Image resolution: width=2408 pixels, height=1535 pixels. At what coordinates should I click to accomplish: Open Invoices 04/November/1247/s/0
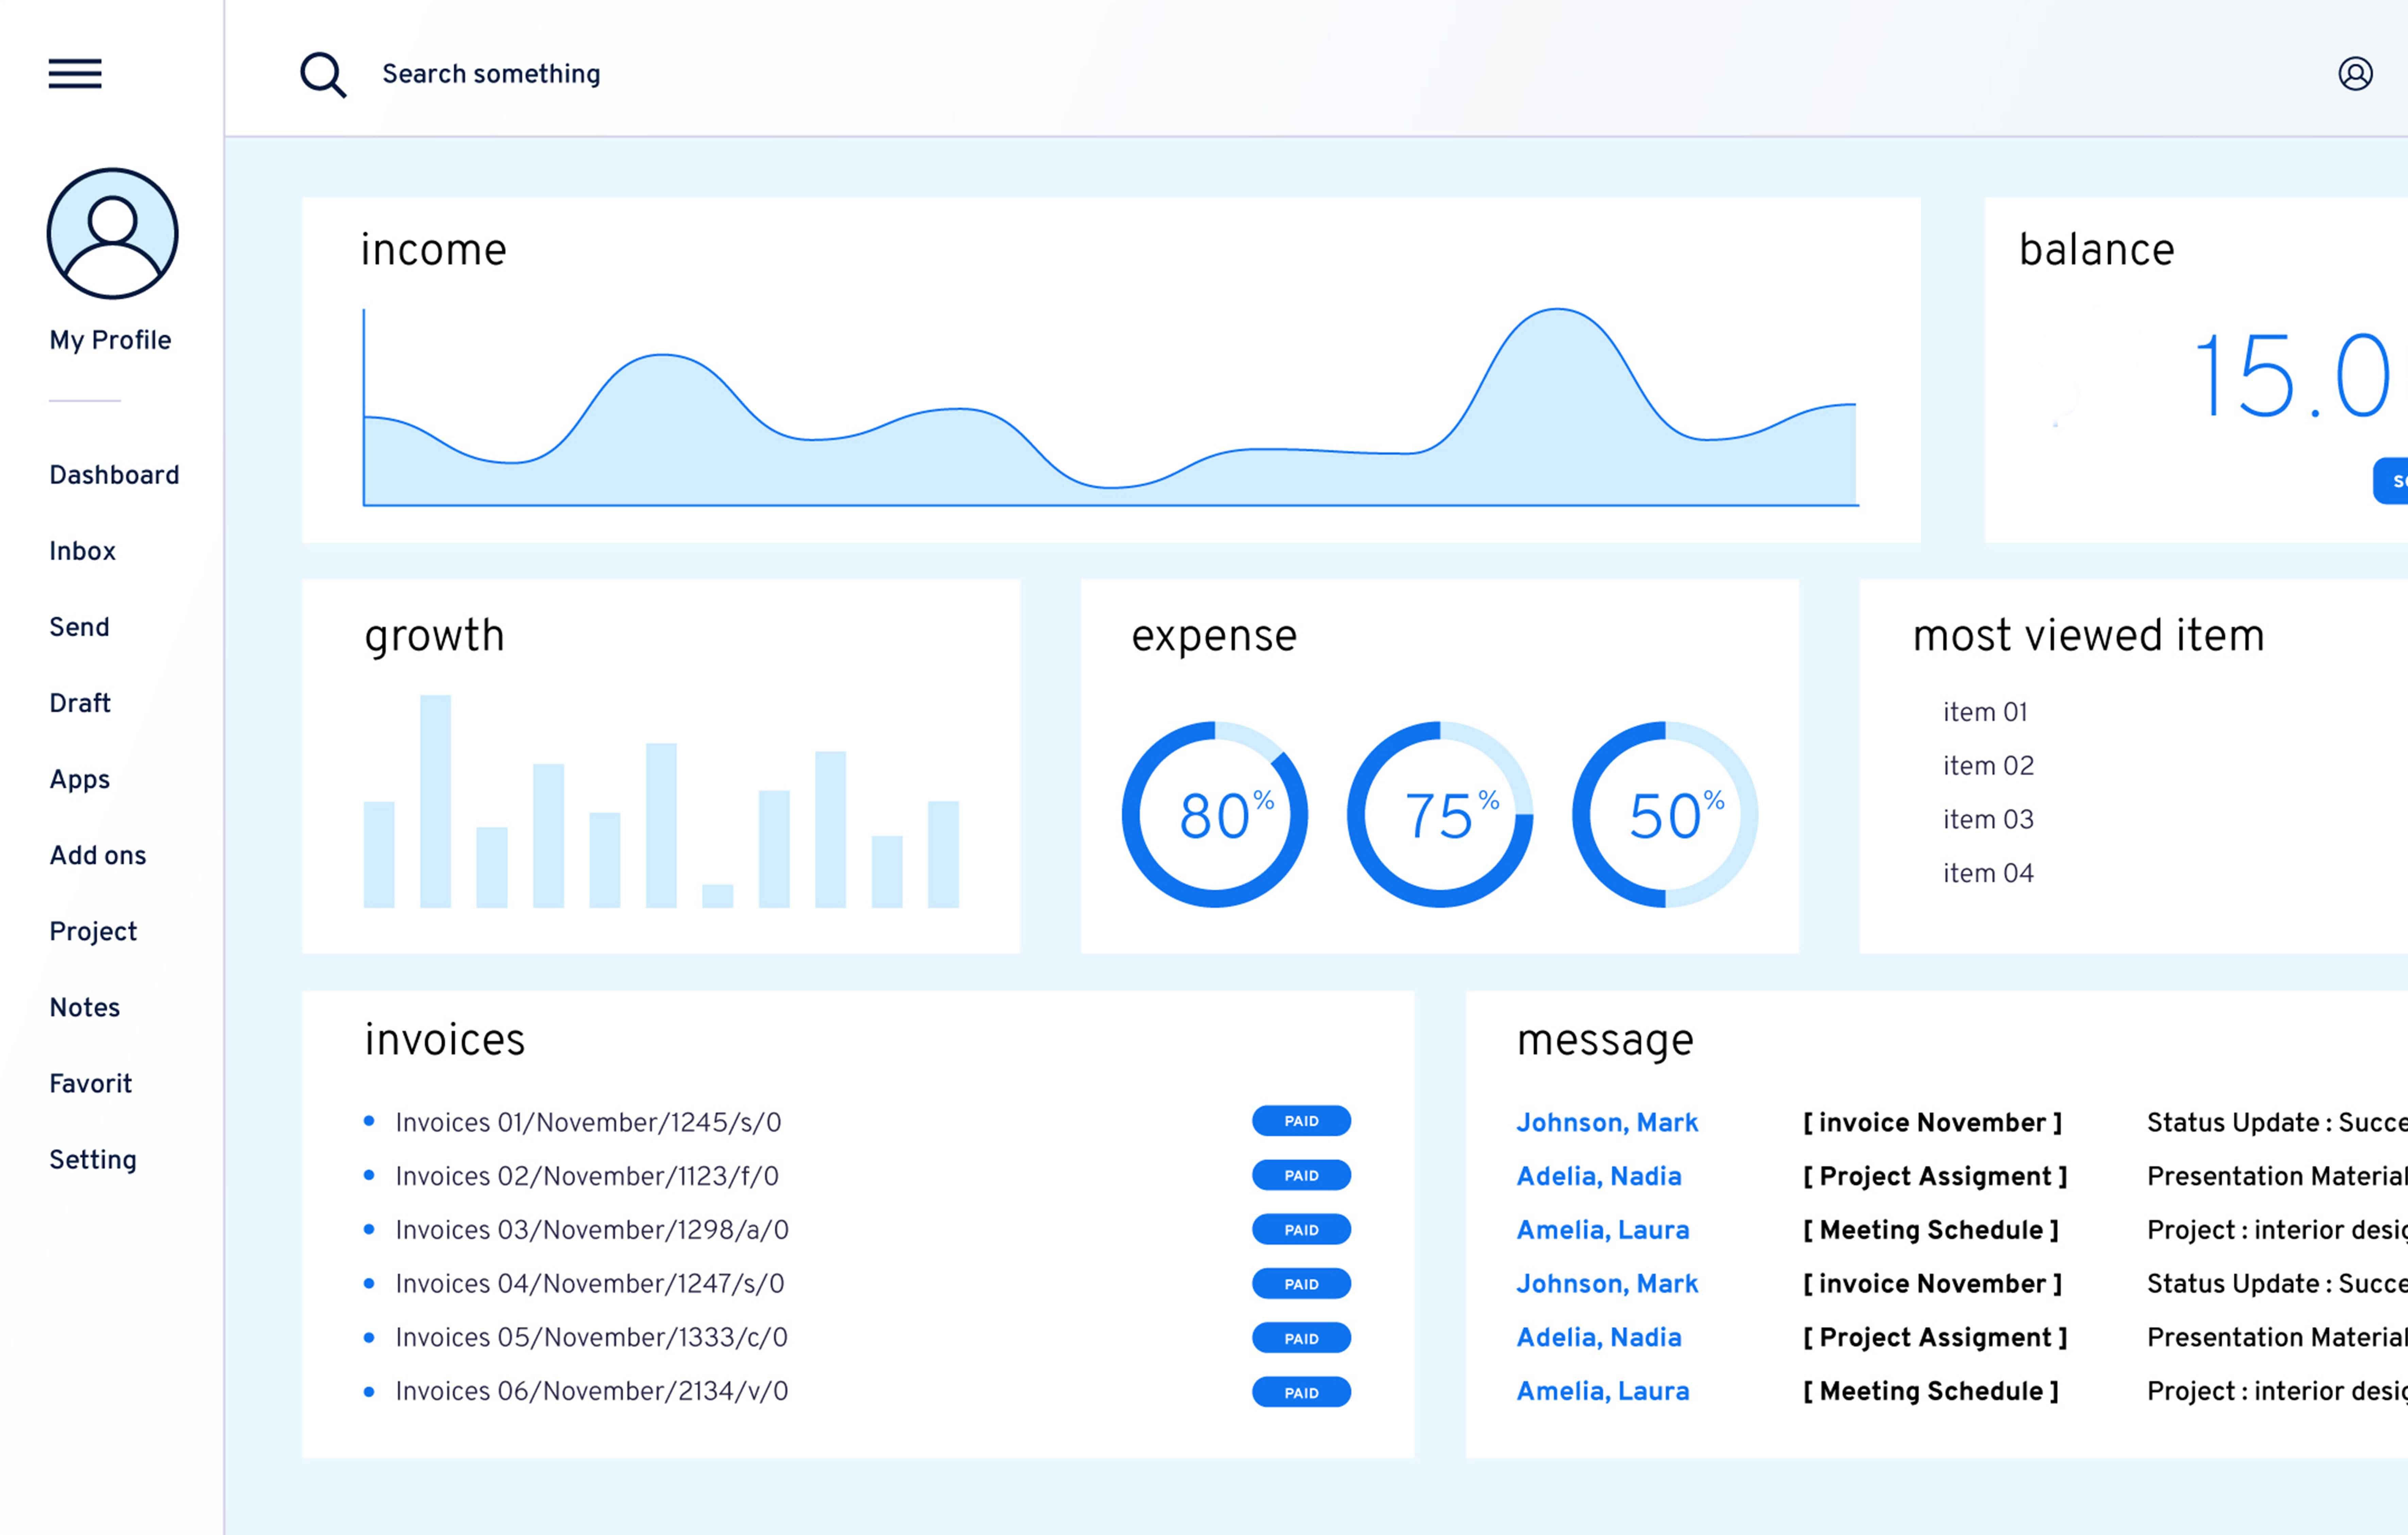[590, 1284]
